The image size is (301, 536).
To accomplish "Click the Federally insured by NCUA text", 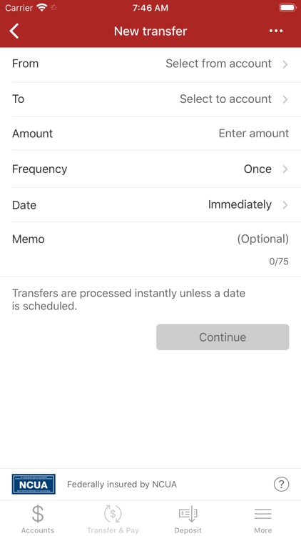I will (122, 484).
